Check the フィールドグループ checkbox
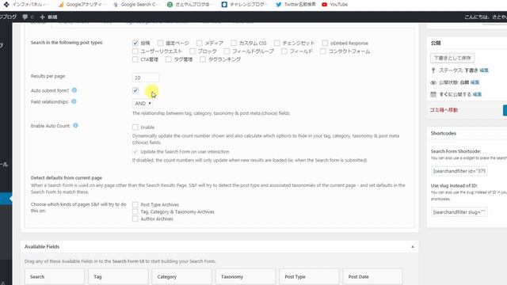This screenshot has width=507, height=285. [x=227, y=51]
